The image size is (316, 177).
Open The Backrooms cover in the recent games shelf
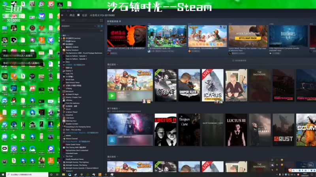pos(260,85)
